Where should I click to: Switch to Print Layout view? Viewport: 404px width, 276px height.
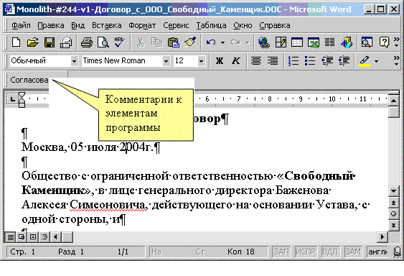click(33, 236)
